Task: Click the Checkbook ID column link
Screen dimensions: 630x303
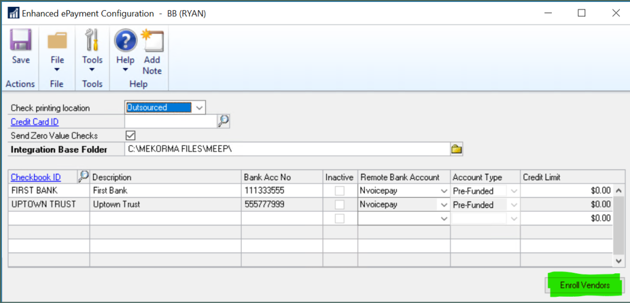Action: click(36, 177)
